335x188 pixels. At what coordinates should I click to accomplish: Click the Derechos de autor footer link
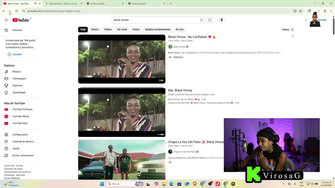pyautogui.click(x=13, y=169)
